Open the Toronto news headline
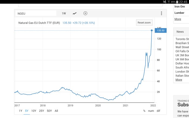The height and width of the screenshot is (118, 189). 182,39
